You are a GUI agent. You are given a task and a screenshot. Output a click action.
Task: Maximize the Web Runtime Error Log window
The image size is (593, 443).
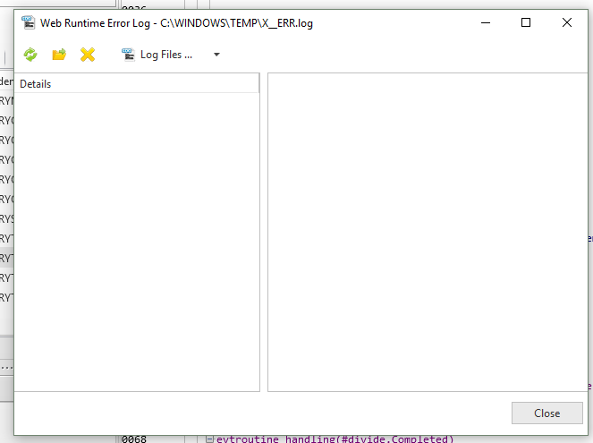pyautogui.click(x=526, y=22)
